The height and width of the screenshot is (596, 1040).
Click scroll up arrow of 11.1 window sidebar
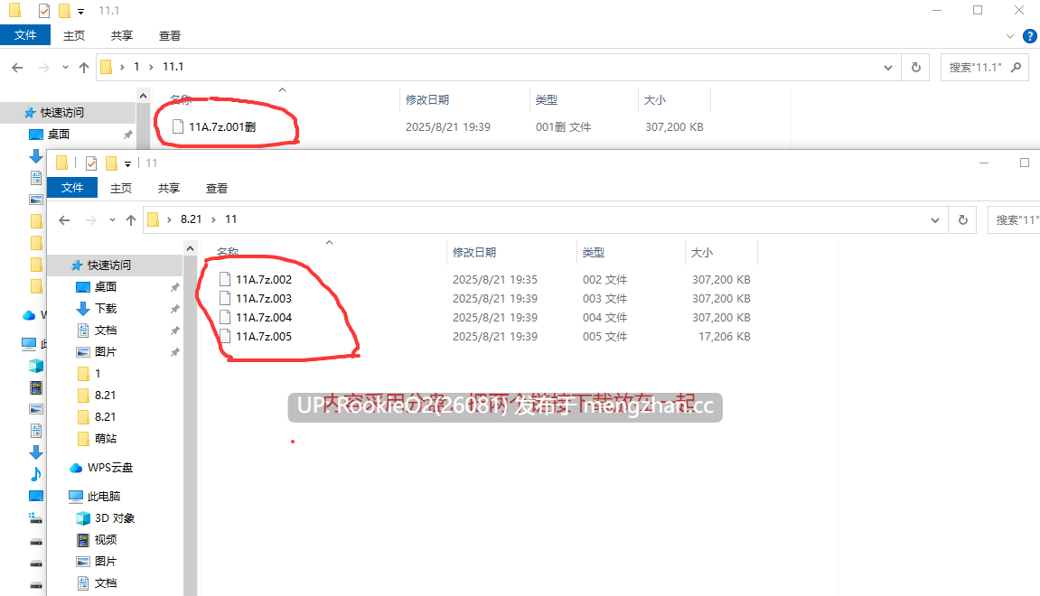pyautogui.click(x=144, y=96)
